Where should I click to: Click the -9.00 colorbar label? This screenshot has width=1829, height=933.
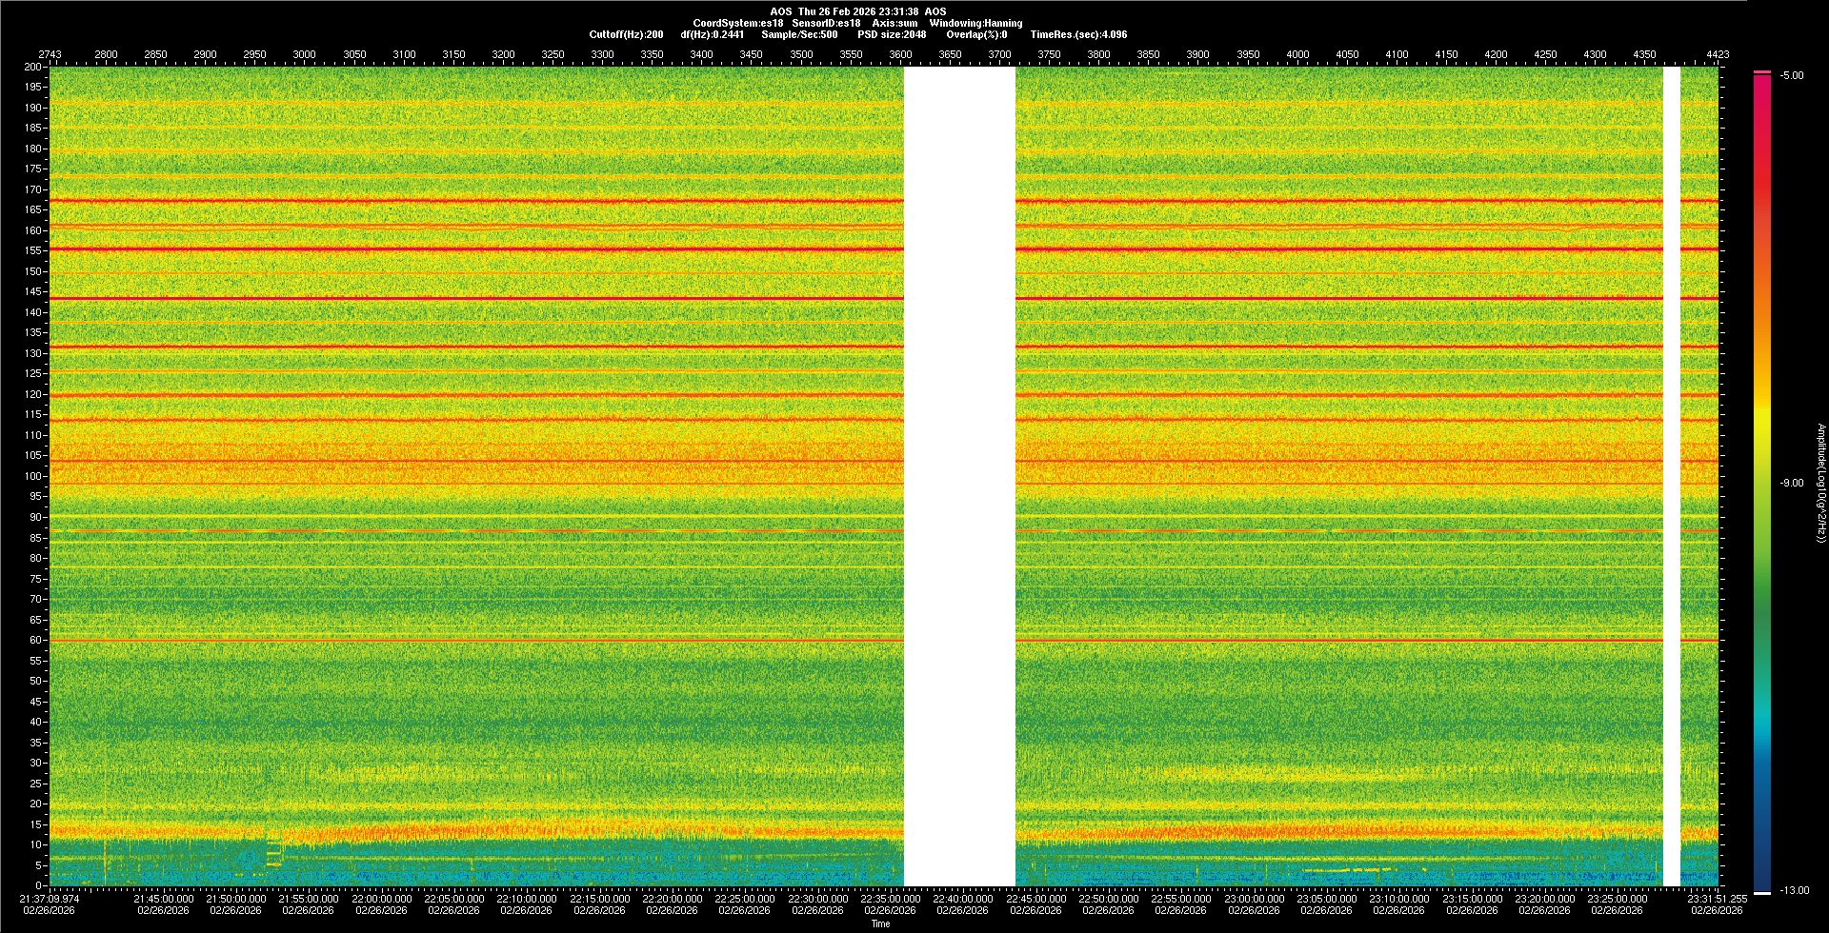coord(1792,483)
